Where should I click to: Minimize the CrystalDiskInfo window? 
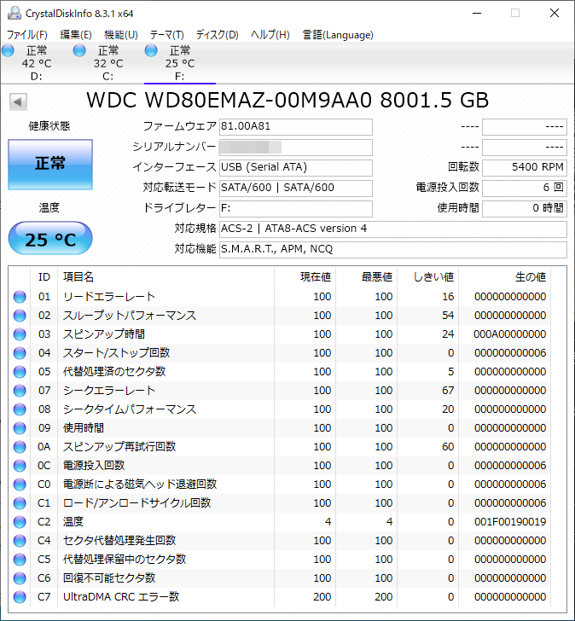(x=477, y=13)
